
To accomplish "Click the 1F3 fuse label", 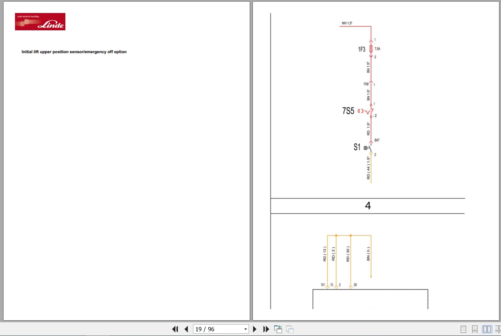I will tap(362, 49).
